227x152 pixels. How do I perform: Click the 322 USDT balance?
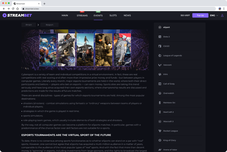click(x=185, y=15)
